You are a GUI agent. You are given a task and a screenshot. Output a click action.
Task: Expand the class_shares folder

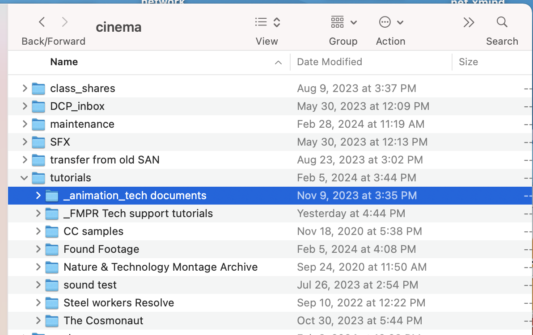point(25,88)
